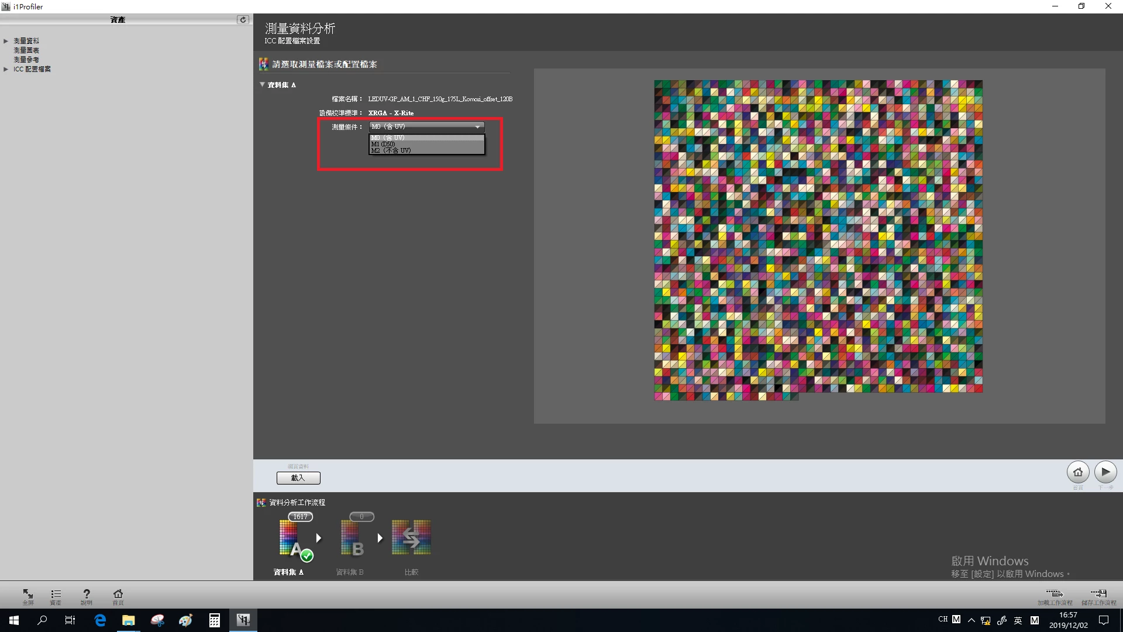Click the save workflow (儲存工作流程) icon

point(1098,594)
